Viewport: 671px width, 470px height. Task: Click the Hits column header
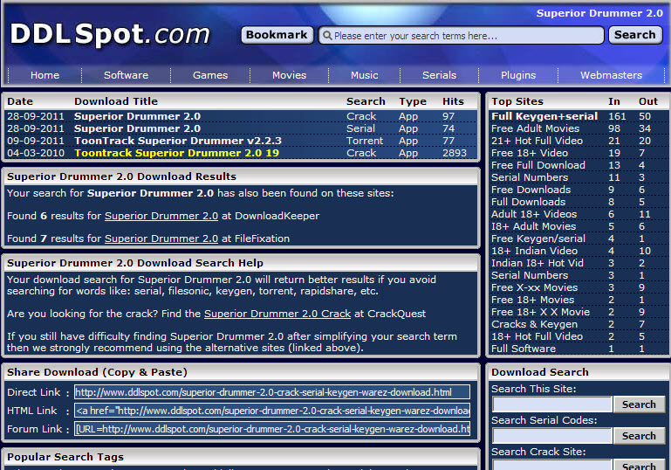pyautogui.click(x=453, y=101)
